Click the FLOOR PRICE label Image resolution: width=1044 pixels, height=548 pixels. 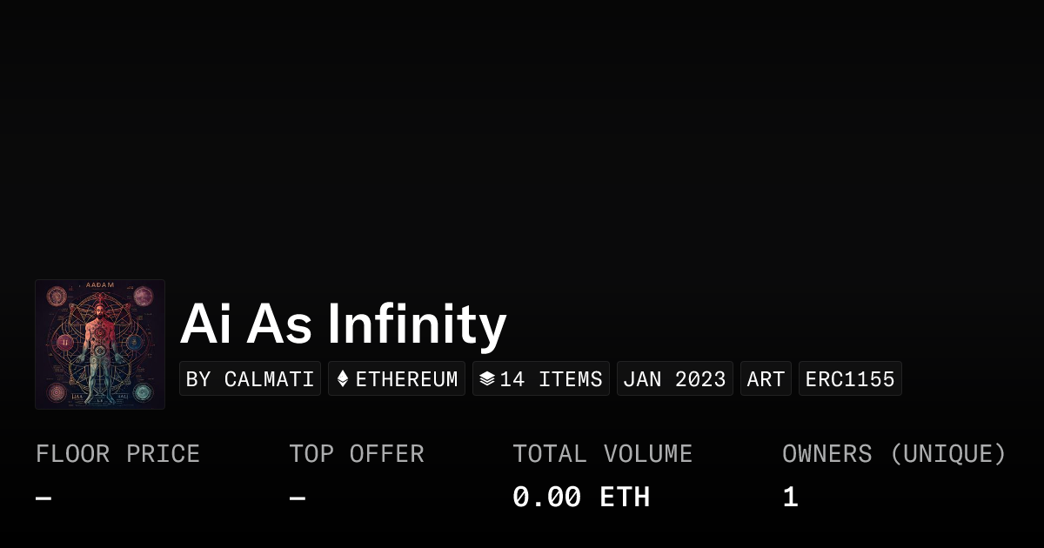pyautogui.click(x=117, y=454)
